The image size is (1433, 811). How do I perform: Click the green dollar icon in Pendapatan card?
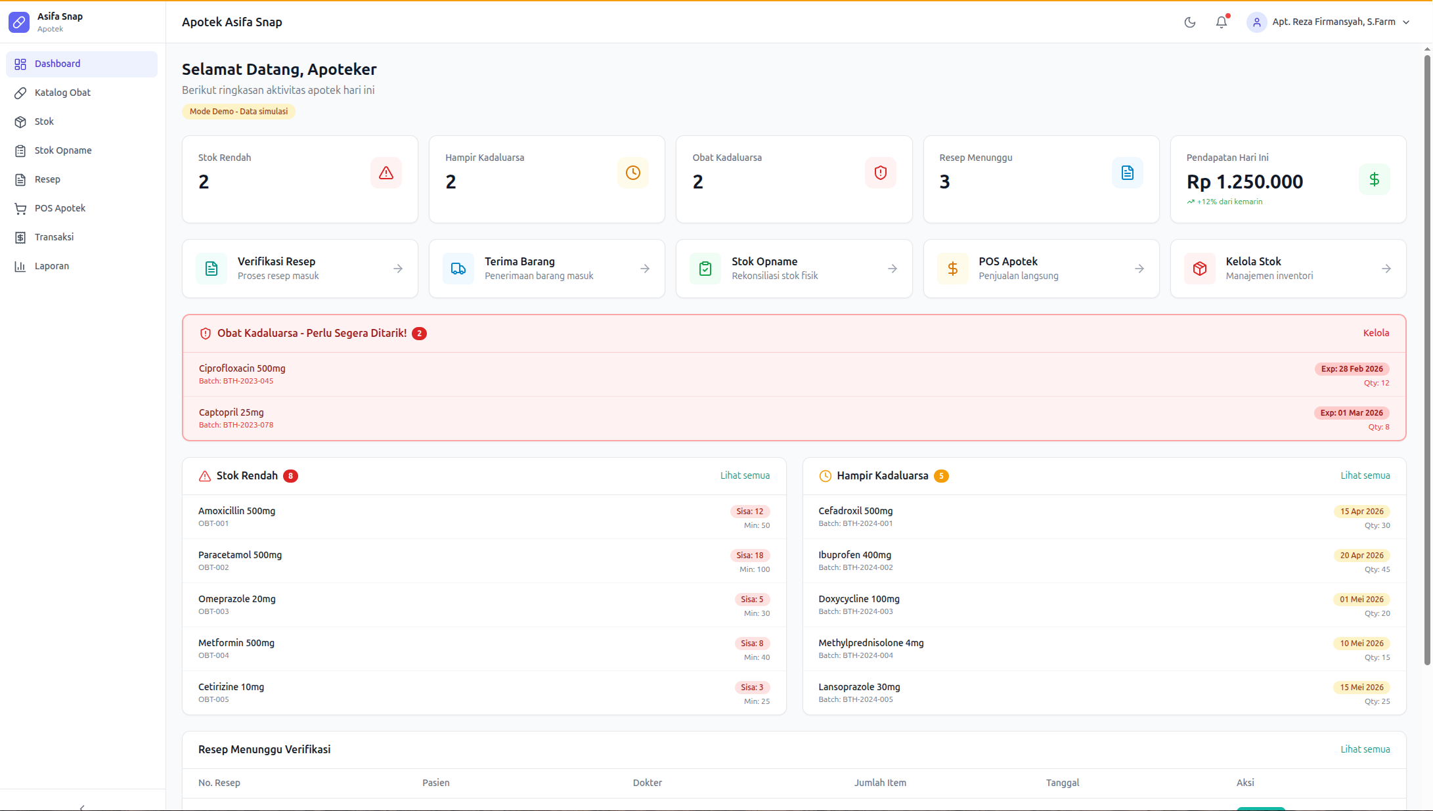(x=1374, y=179)
